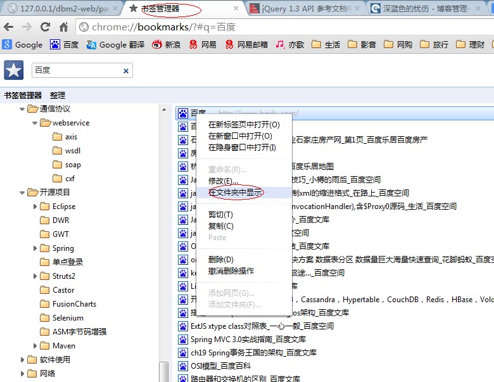Click the browser forward arrow
Viewport: 494px width, 382px height.
click(x=27, y=27)
